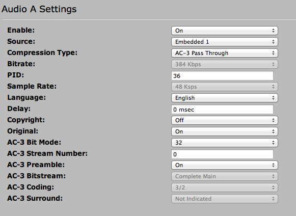Click the AC-3 Surround: label

35,198
